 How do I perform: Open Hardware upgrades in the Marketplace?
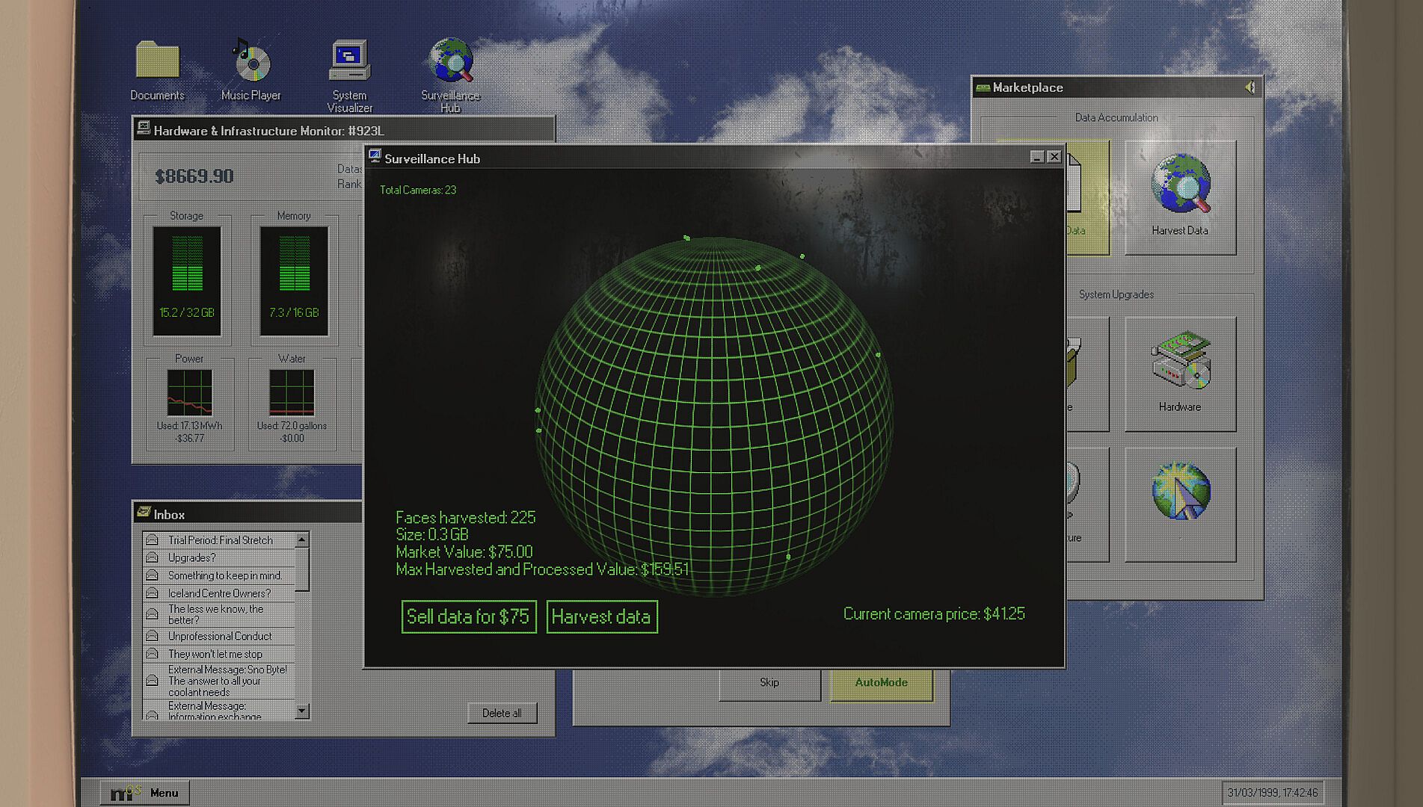[x=1180, y=373]
